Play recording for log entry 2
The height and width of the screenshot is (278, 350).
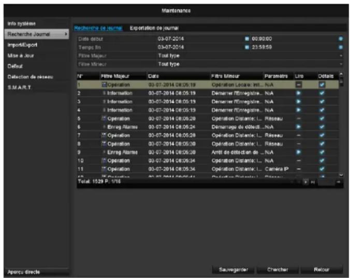coord(298,93)
